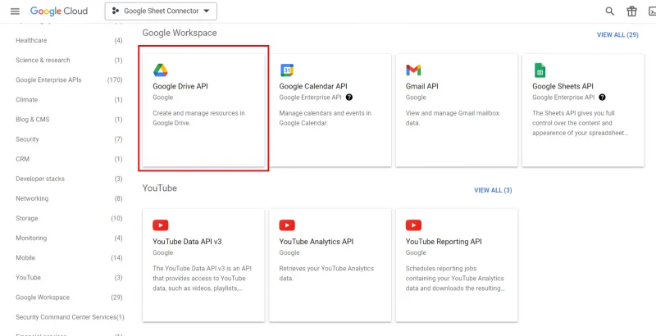The image size is (656, 336).
Task: Click the Gmail envelope icon
Action: [x=413, y=70]
